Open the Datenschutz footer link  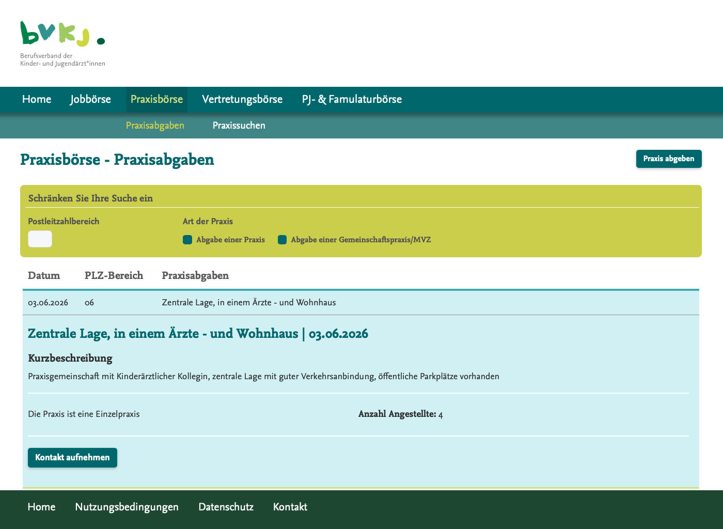click(226, 507)
